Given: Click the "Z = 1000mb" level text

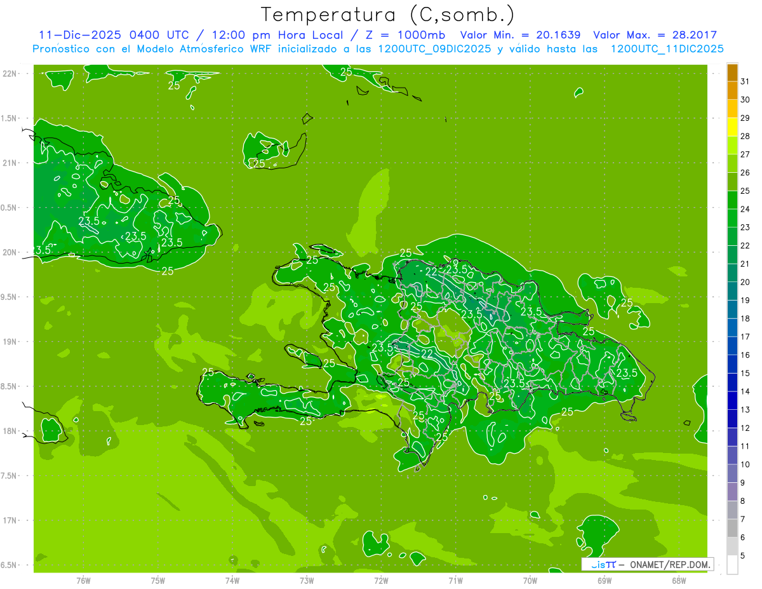Looking at the screenshot, I should (x=404, y=35).
